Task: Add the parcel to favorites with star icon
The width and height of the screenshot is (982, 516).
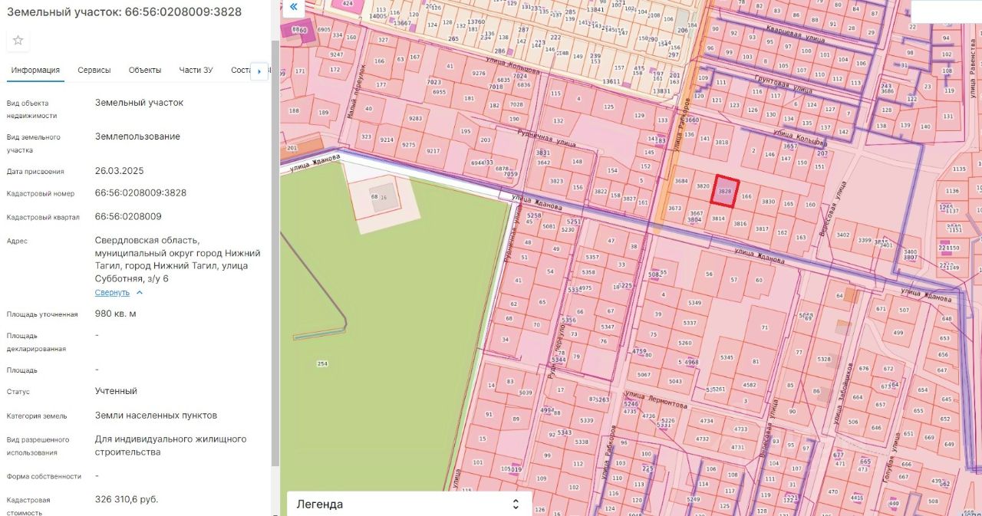Action: coord(18,40)
